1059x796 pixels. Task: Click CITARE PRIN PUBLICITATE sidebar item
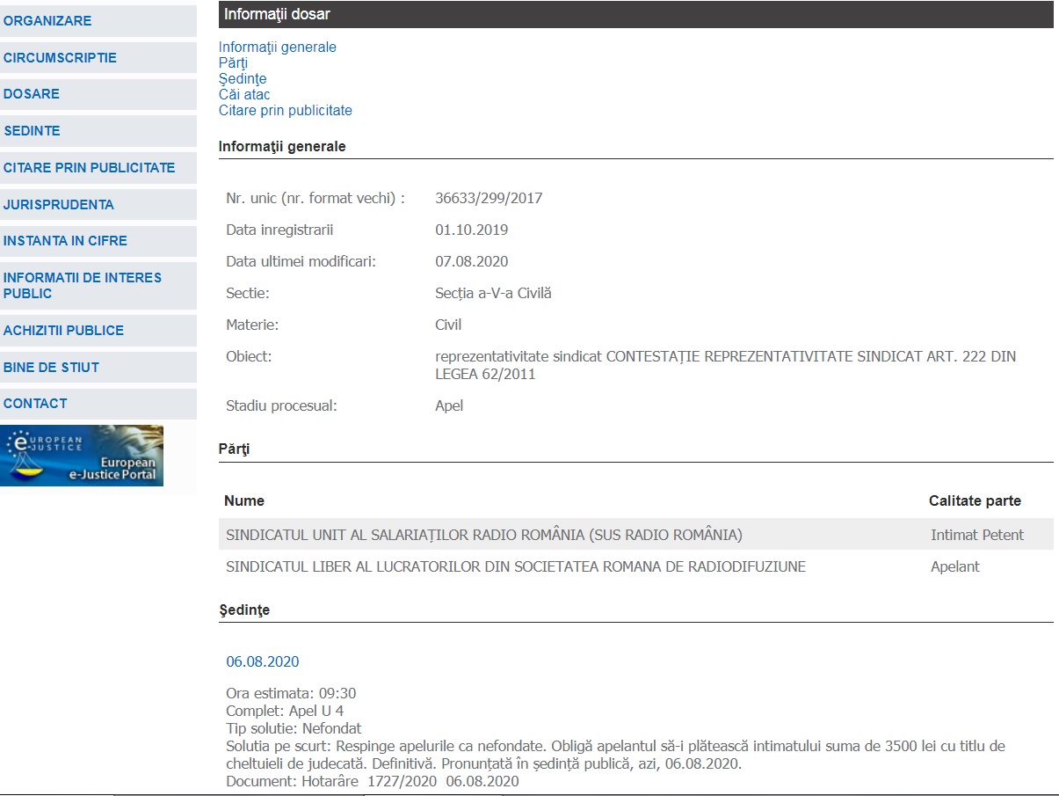89,168
